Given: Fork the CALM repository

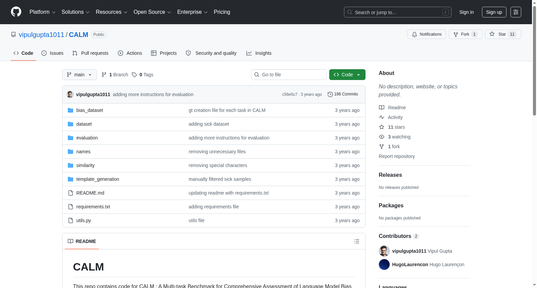Looking at the screenshot, I should tap(466, 34).
